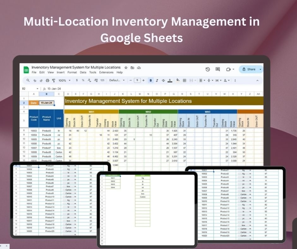Increase the font size with plus
The width and height of the screenshot is (297, 249).
pos(143,80)
